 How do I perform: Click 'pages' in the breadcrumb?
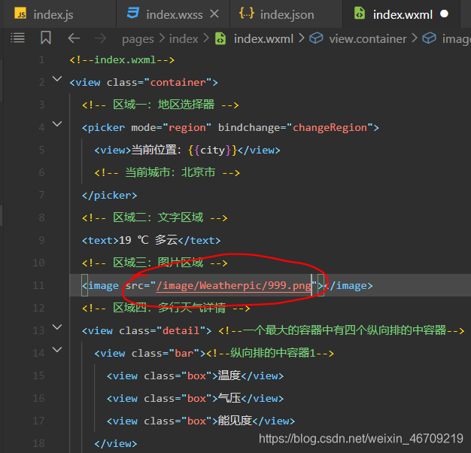click(x=138, y=39)
